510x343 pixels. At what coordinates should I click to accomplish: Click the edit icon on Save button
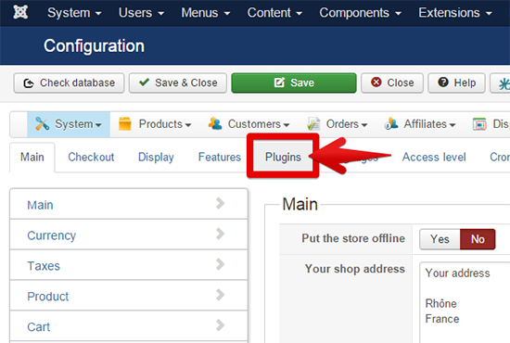click(x=279, y=83)
